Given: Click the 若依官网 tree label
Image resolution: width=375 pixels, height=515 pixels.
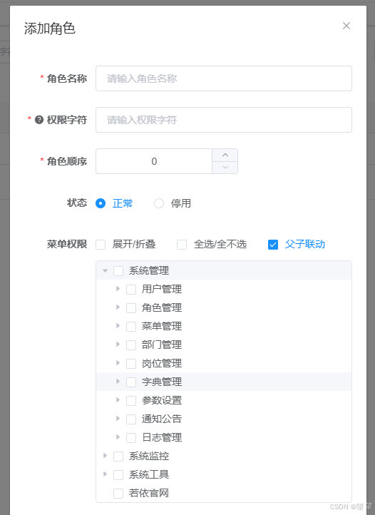Looking at the screenshot, I should tap(149, 493).
